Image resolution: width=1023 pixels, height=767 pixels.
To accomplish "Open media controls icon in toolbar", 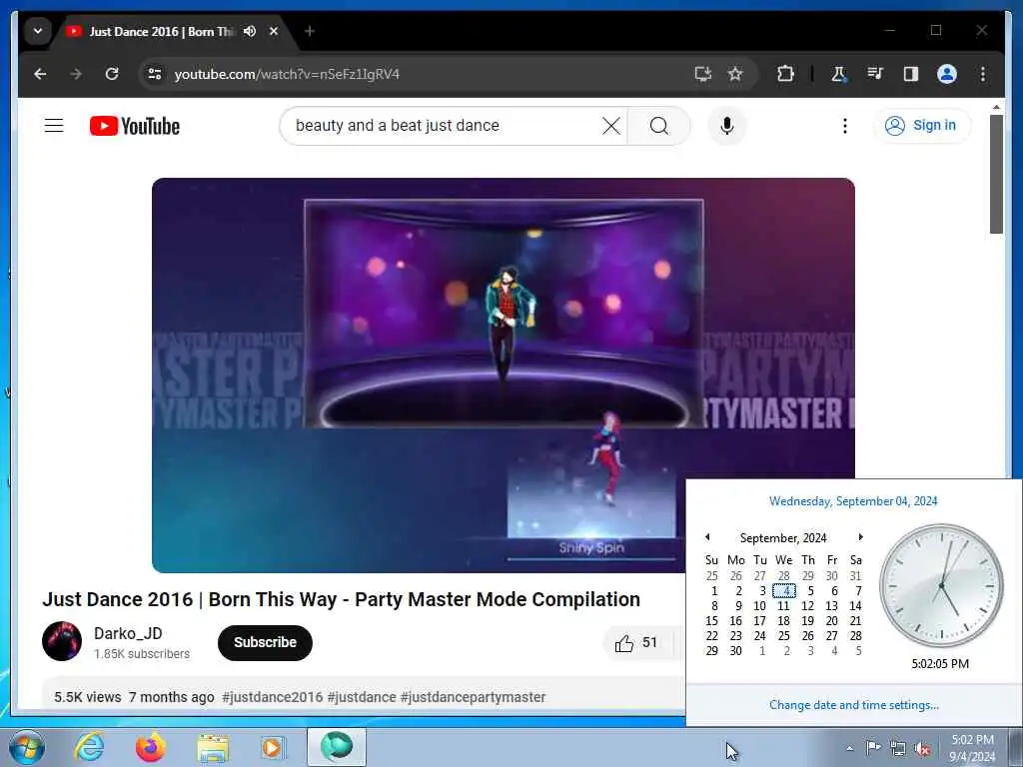I will click(x=875, y=74).
